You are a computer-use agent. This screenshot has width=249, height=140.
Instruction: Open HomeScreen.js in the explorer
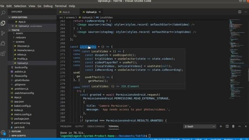click(32, 50)
